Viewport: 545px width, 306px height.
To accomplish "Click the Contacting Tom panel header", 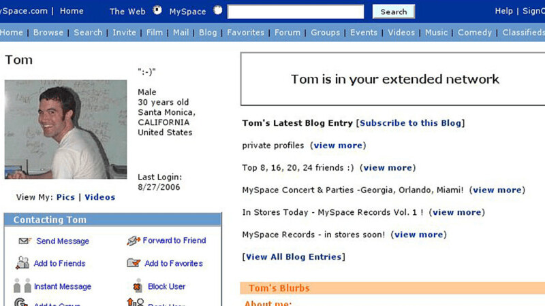I will [112, 220].
